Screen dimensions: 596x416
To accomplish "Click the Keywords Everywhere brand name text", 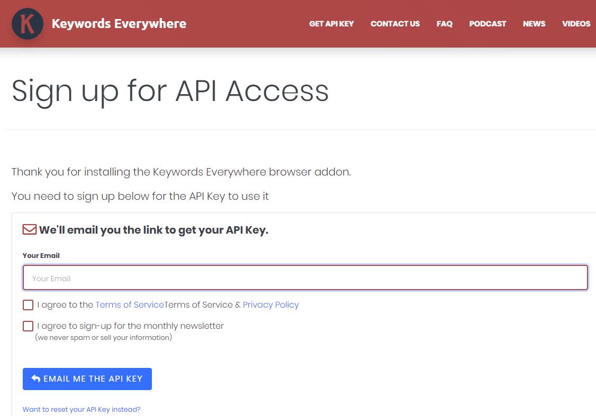I will [119, 24].
